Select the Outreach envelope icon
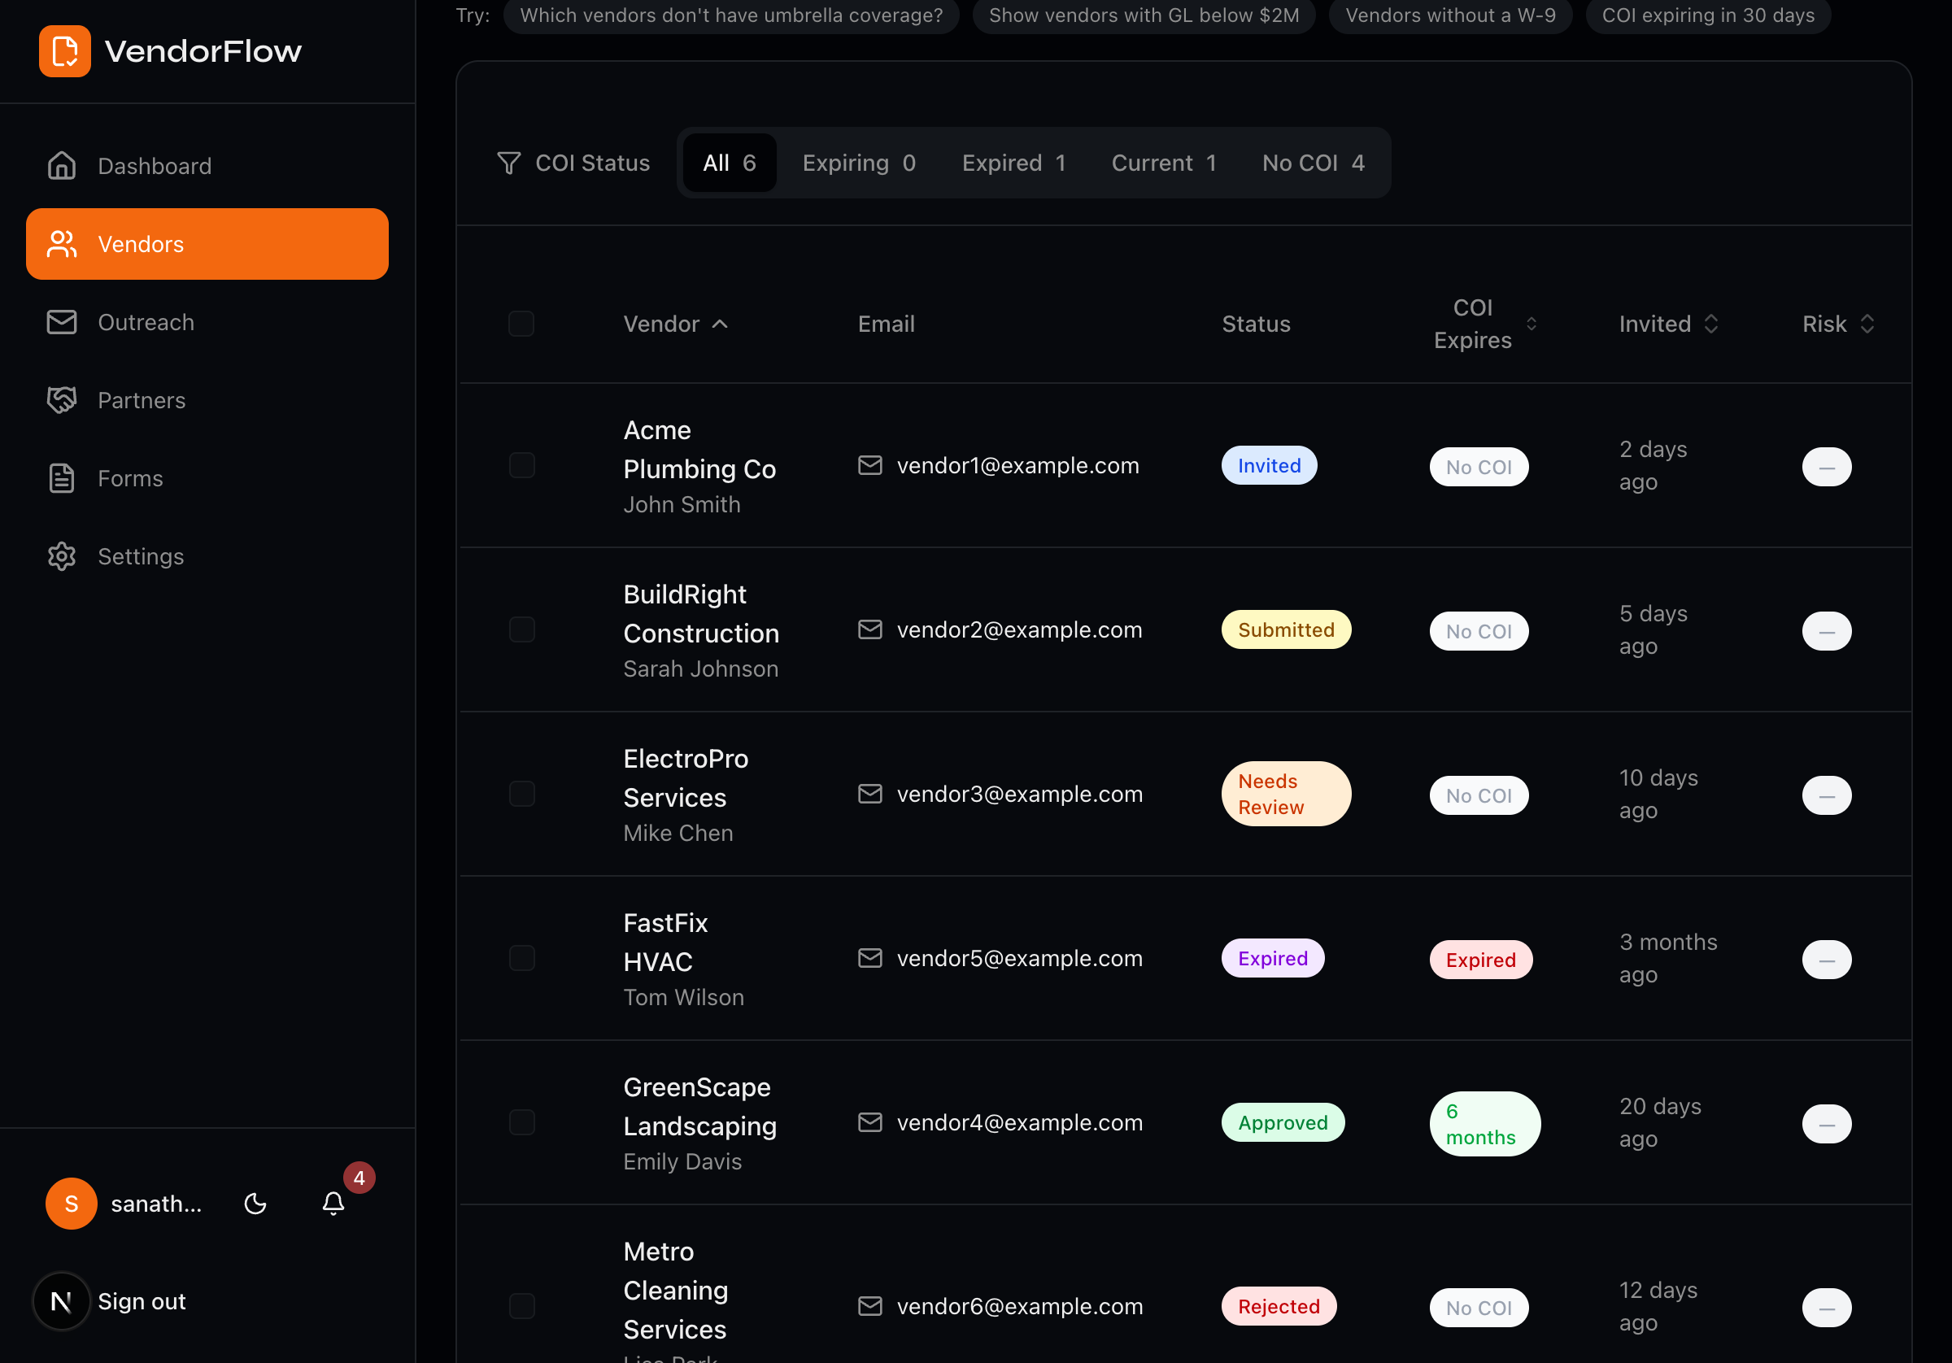The image size is (1952, 1363). coord(61,322)
